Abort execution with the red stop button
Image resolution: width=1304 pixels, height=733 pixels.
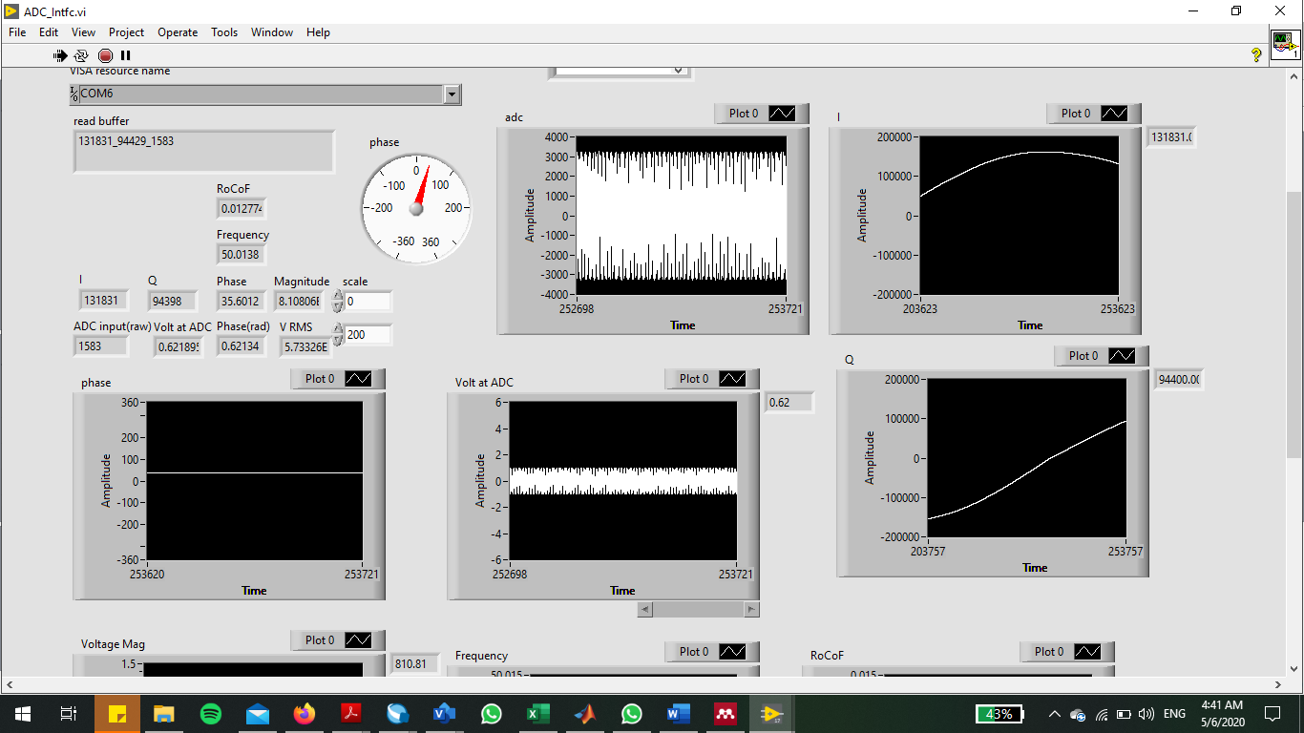[105, 55]
